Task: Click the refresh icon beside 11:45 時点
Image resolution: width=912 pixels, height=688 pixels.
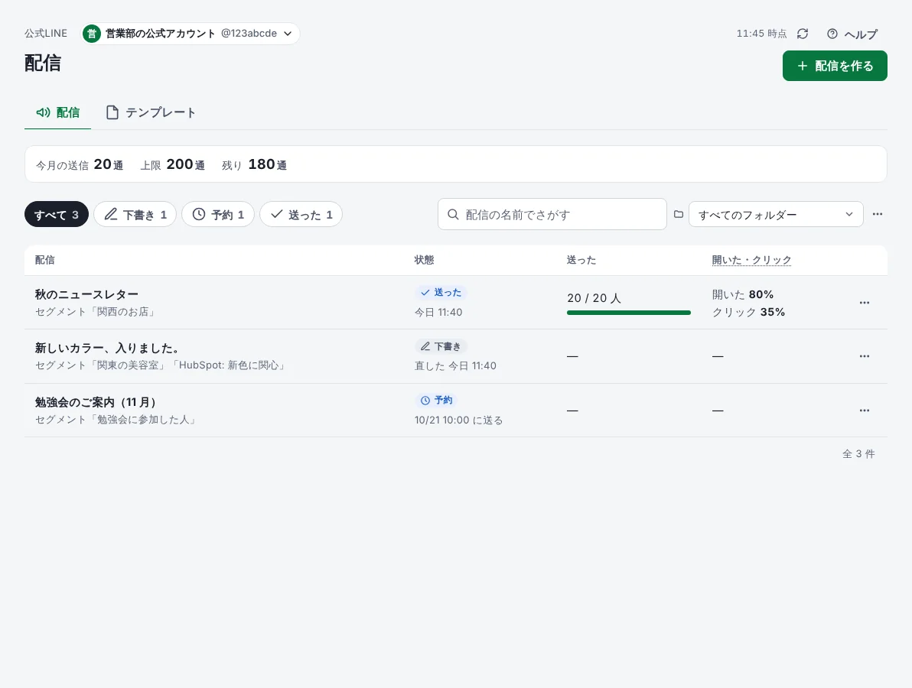Action: 803,34
